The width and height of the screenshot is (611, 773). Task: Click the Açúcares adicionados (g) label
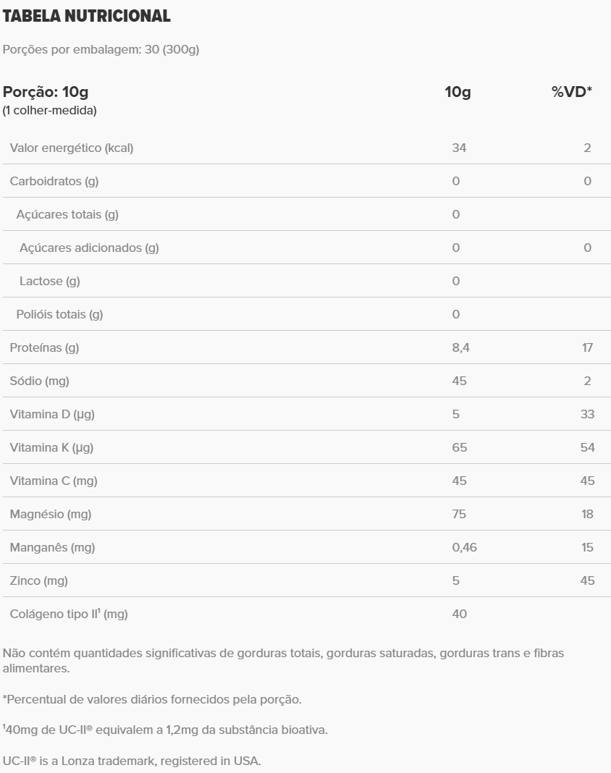[89, 248]
